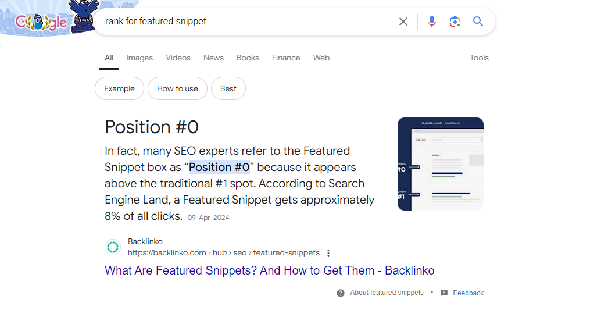Click the Backlinko site favicon
601x317 pixels.
[x=113, y=247]
